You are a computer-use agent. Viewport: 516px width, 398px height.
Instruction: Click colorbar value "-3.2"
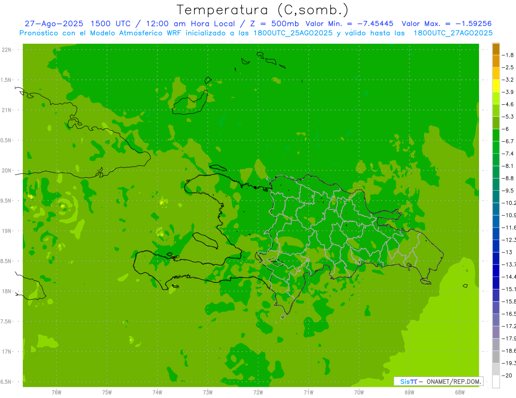click(508, 80)
